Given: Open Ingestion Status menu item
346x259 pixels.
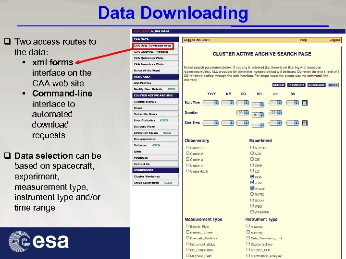Looking at the screenshot, I should [x=155, y=133].
